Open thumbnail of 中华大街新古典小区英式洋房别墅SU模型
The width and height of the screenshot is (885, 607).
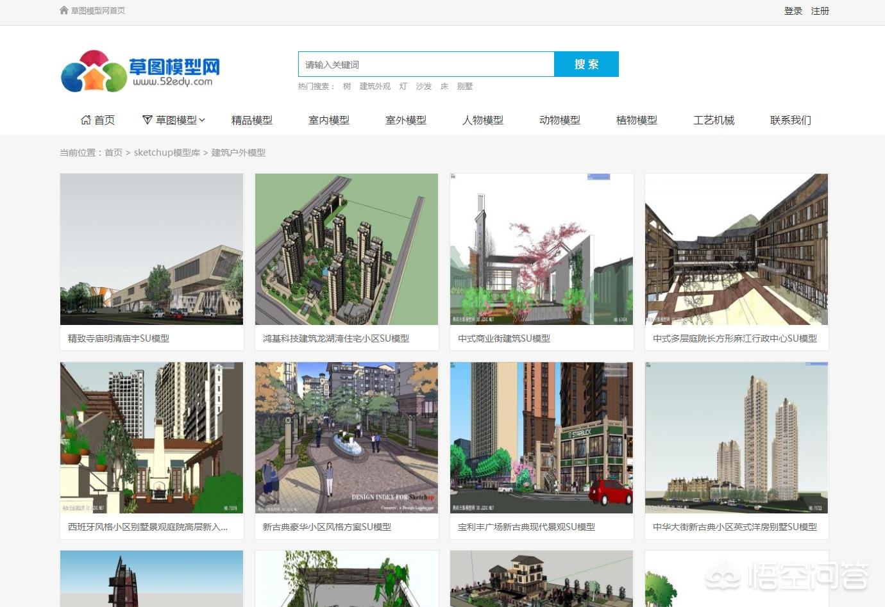coord(737,438)
